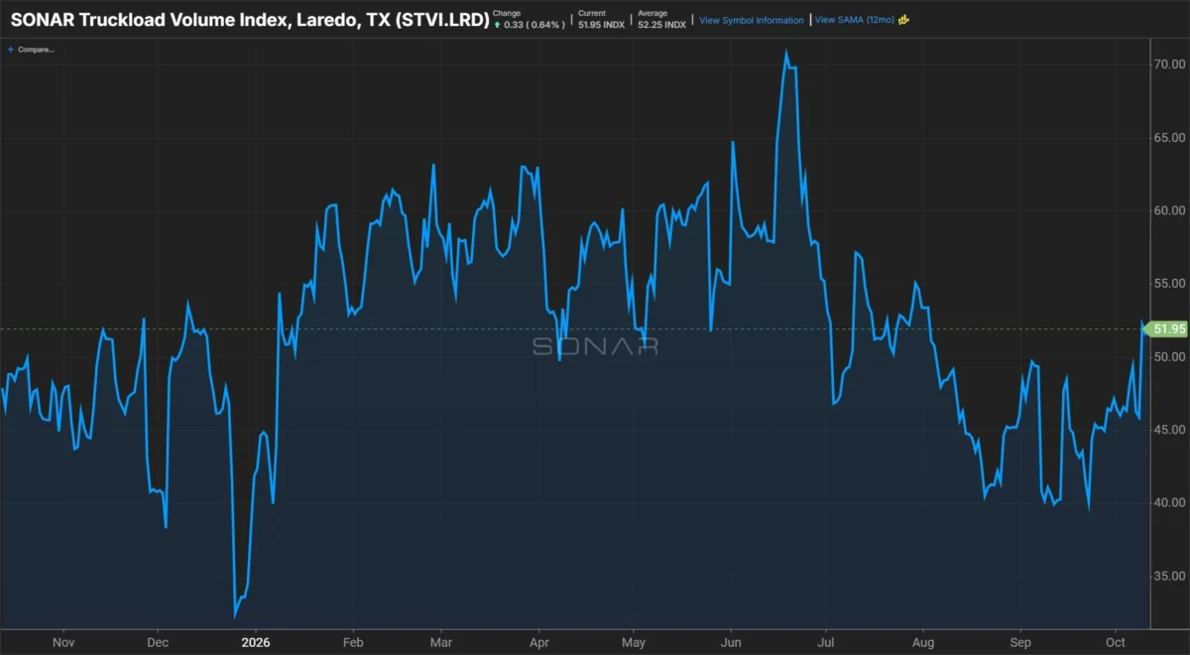Click the 65.00 label on the price axis
The height and width of the screenshot is (655, 1190).
tap(1168, 138)
